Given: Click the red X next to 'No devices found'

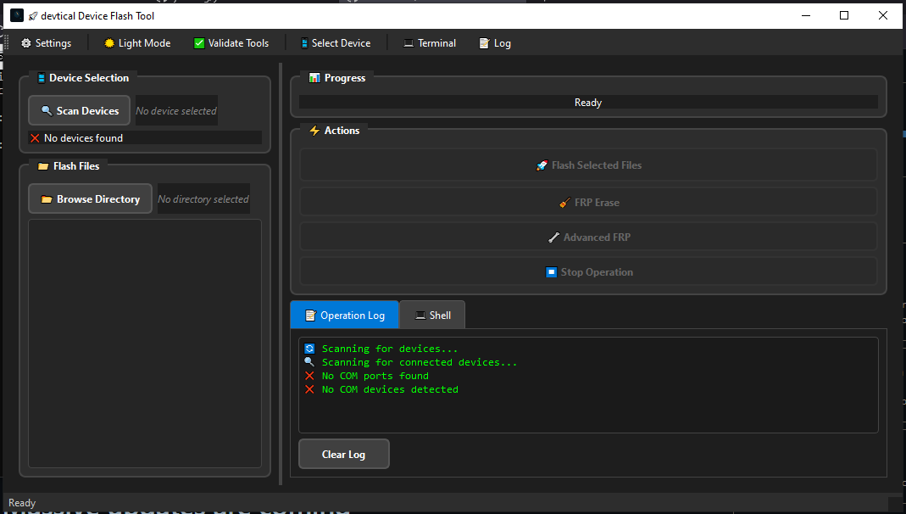Looking at the screenshot, I should [x=36, y=137].
